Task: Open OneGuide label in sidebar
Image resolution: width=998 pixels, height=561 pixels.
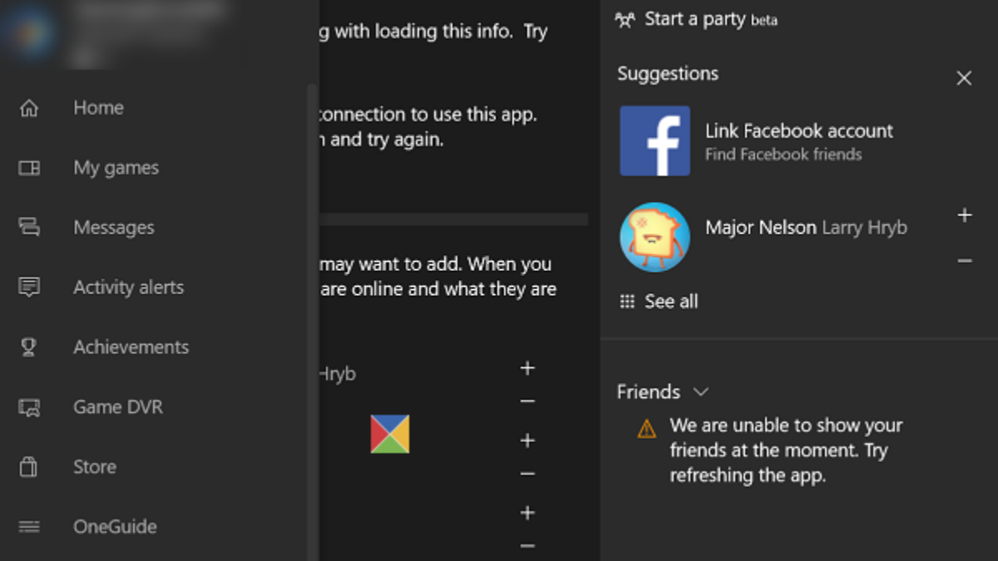Action: [115, 527]
